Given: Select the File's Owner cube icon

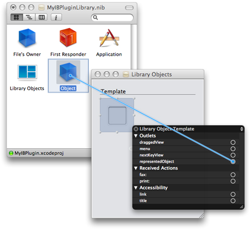Looking at the screenshot, I should 27,38.
